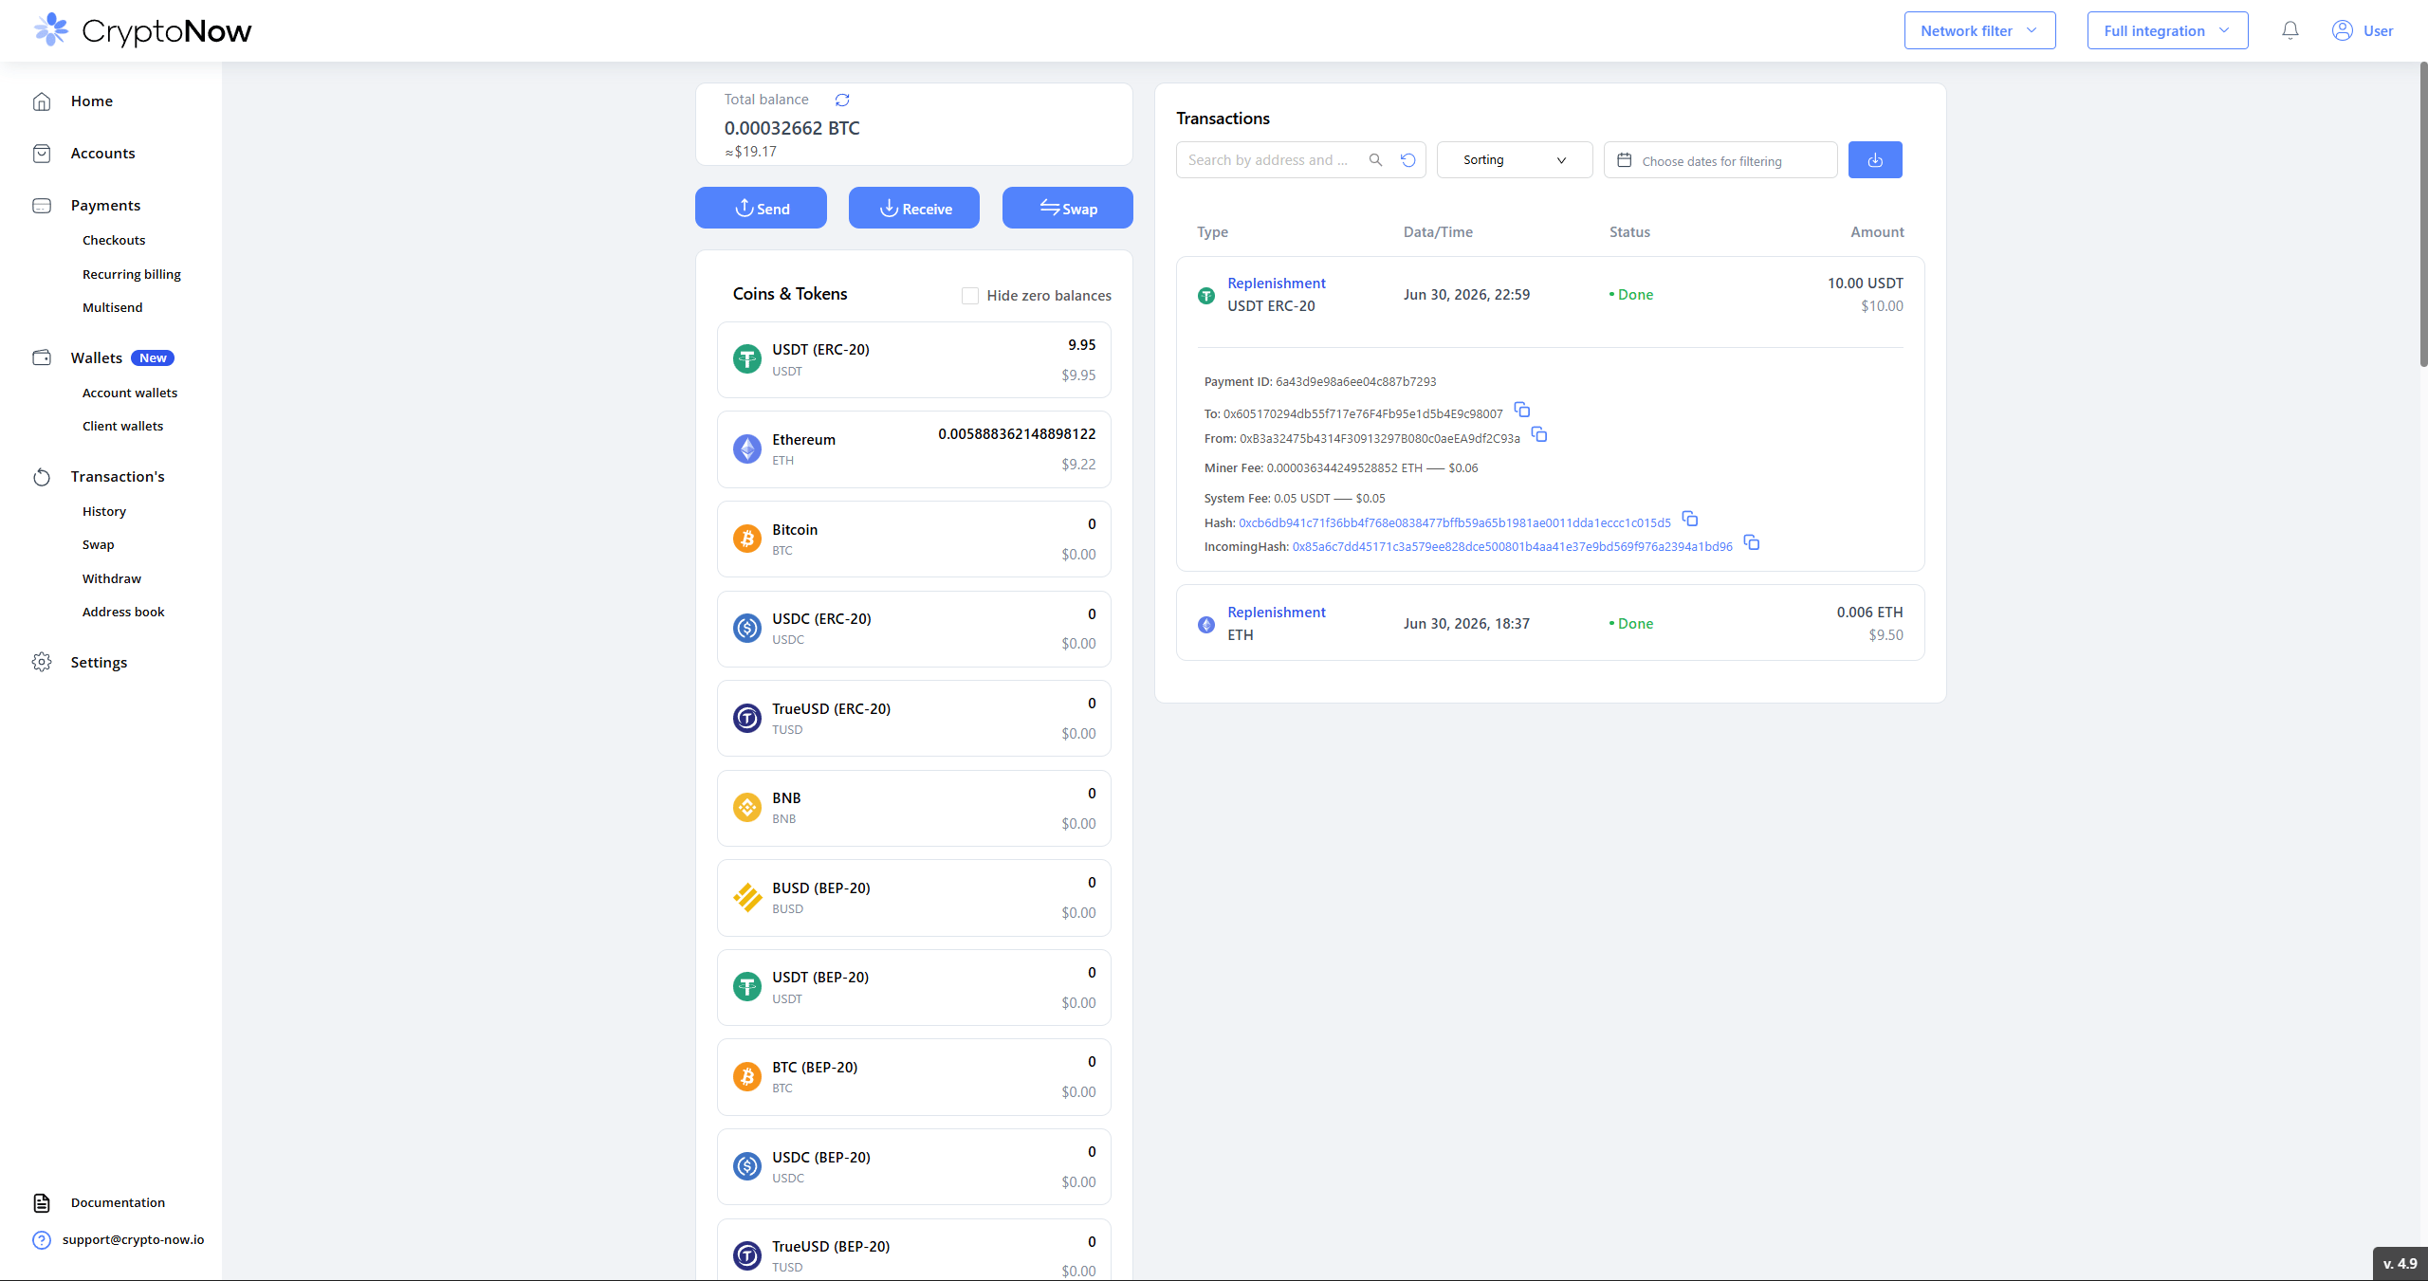Open Withdraw in sidebar

click(112, 579)
